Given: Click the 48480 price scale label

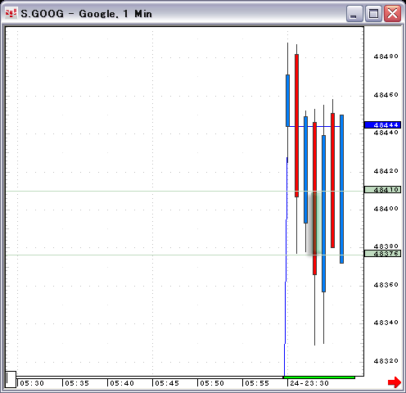Looking at the screenshot, I should pyautogui.click(x=386, y=56).
